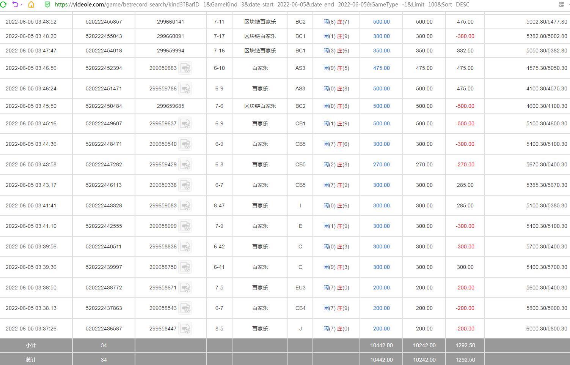Open the blue 500.00 bet amount at 03:45:50
The image size is (570, 365).
(381, 106)
